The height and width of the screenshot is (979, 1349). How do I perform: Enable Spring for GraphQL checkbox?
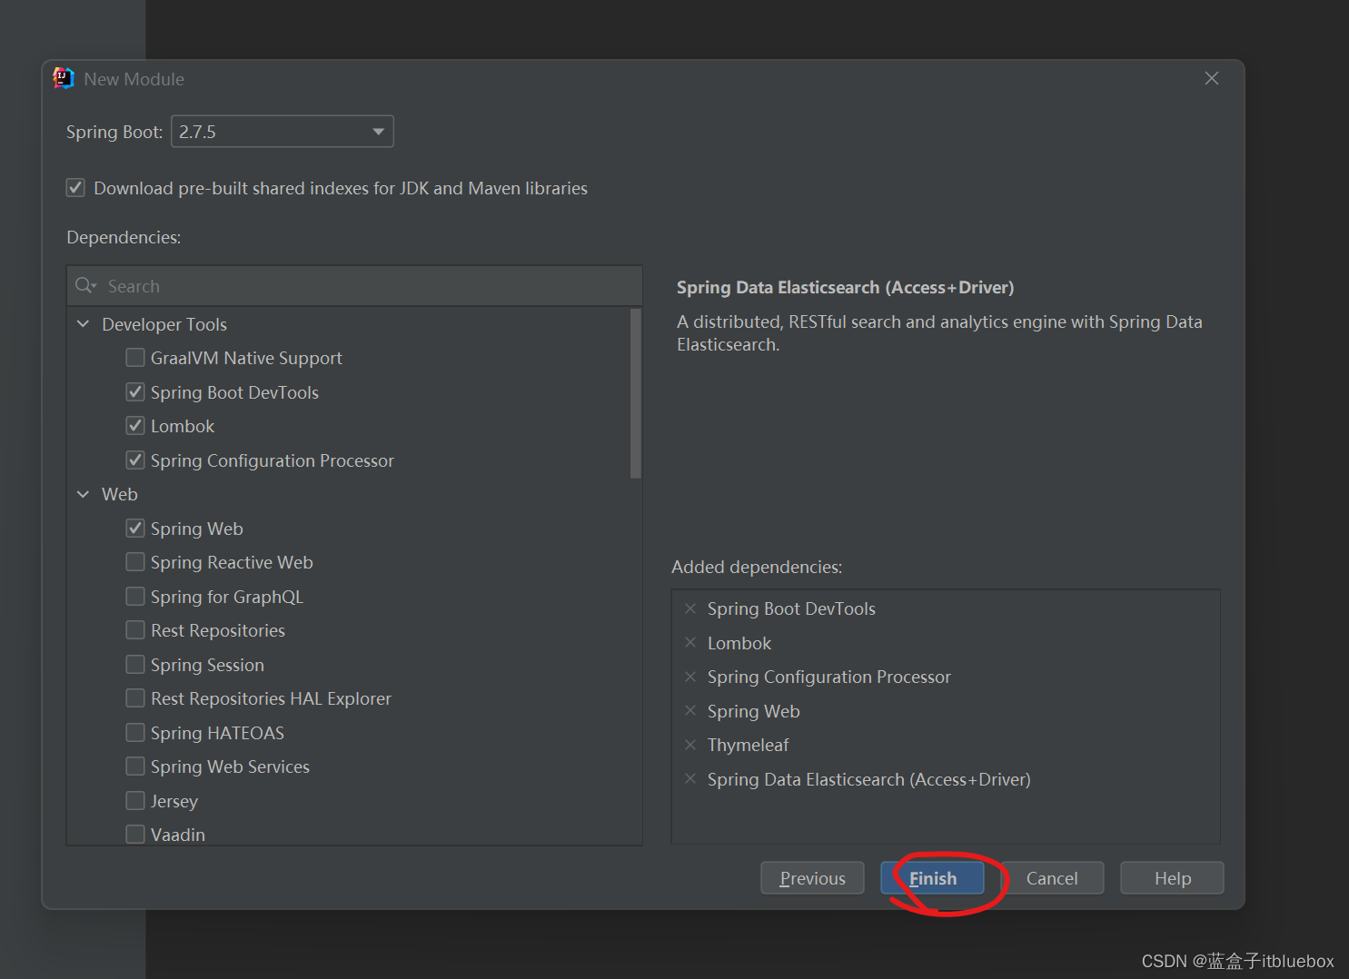click(x=135, y=597)
